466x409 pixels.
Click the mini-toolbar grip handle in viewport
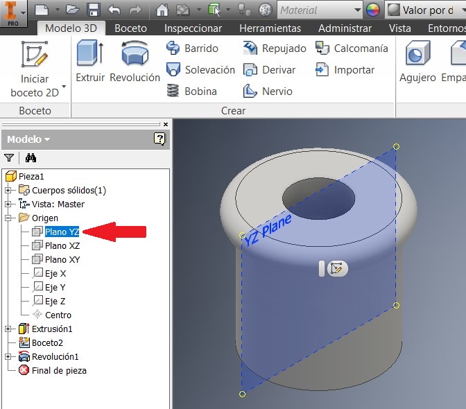pyautogui.click(x=321, y=268)
